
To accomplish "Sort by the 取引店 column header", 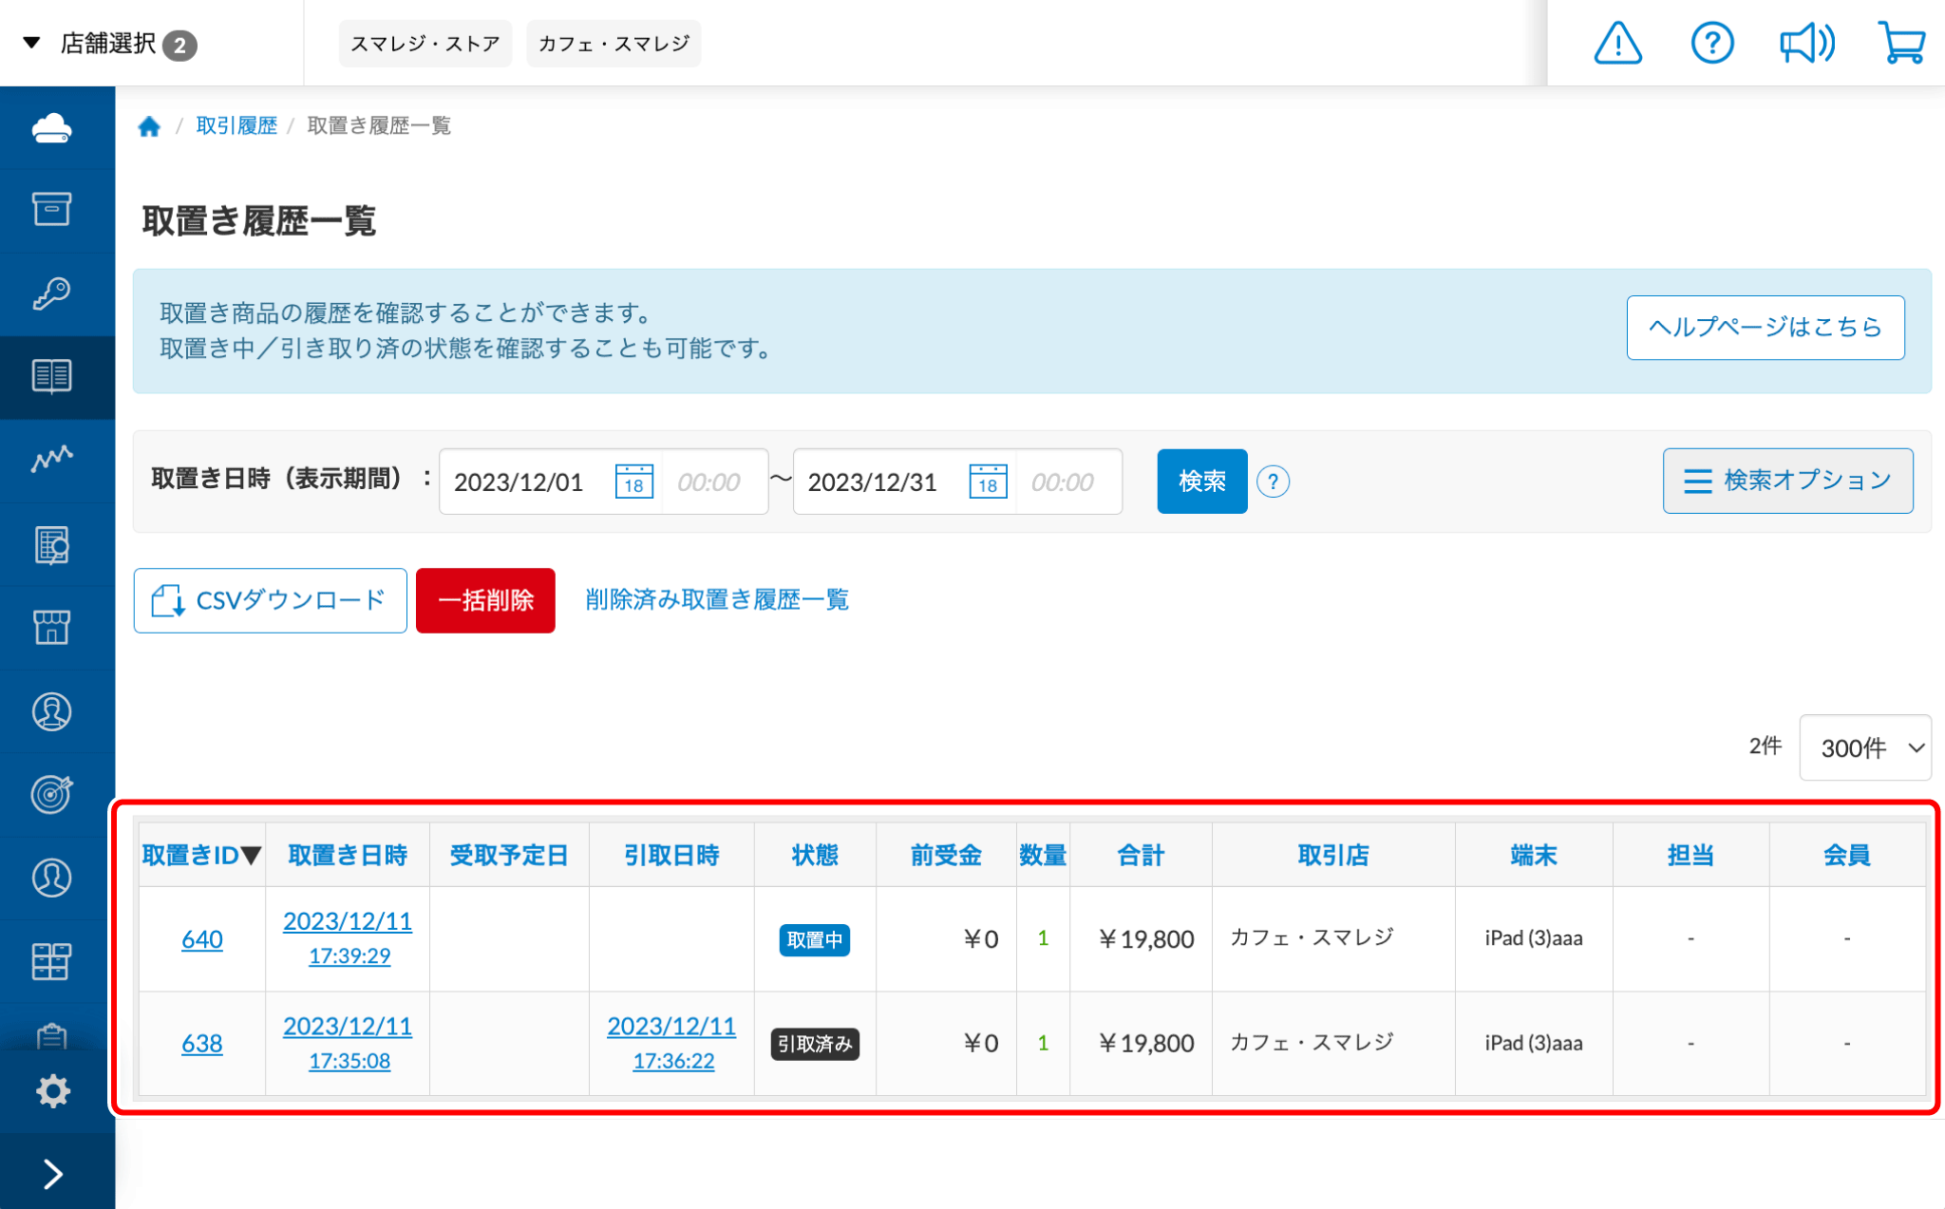I will (1333, 855).
